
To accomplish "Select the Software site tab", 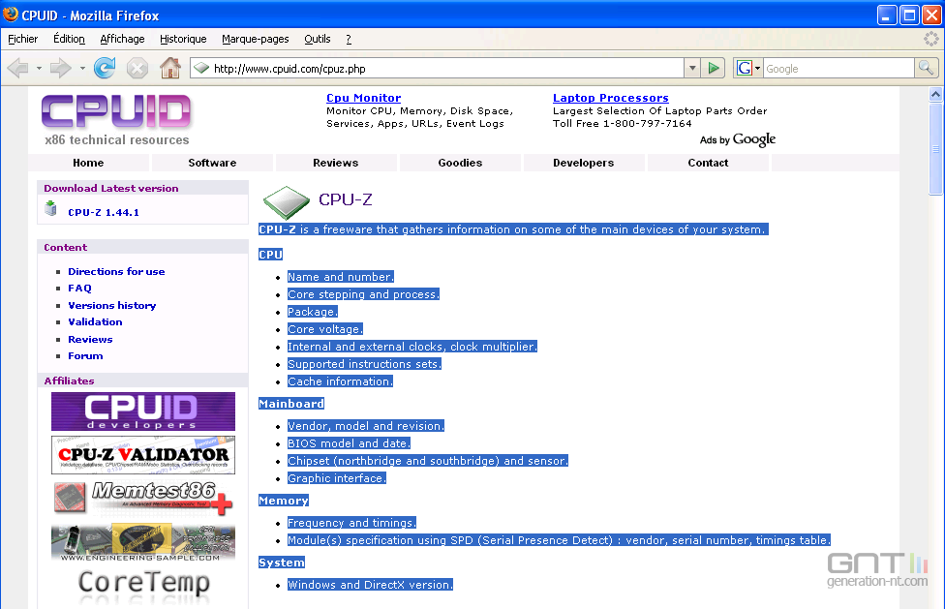I will [212, 163].
